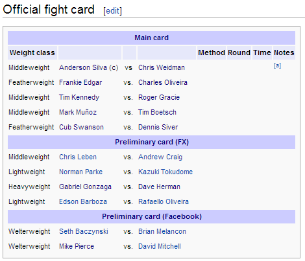Click the David Mitchell link

(x=160, y=246)
